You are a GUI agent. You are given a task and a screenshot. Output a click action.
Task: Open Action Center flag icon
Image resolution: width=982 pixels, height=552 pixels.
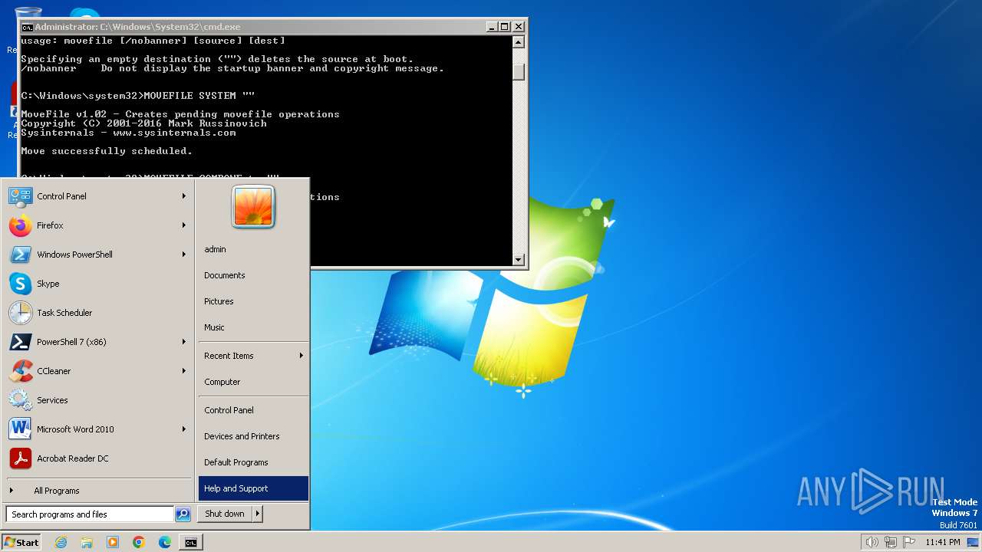click(909, 542)
